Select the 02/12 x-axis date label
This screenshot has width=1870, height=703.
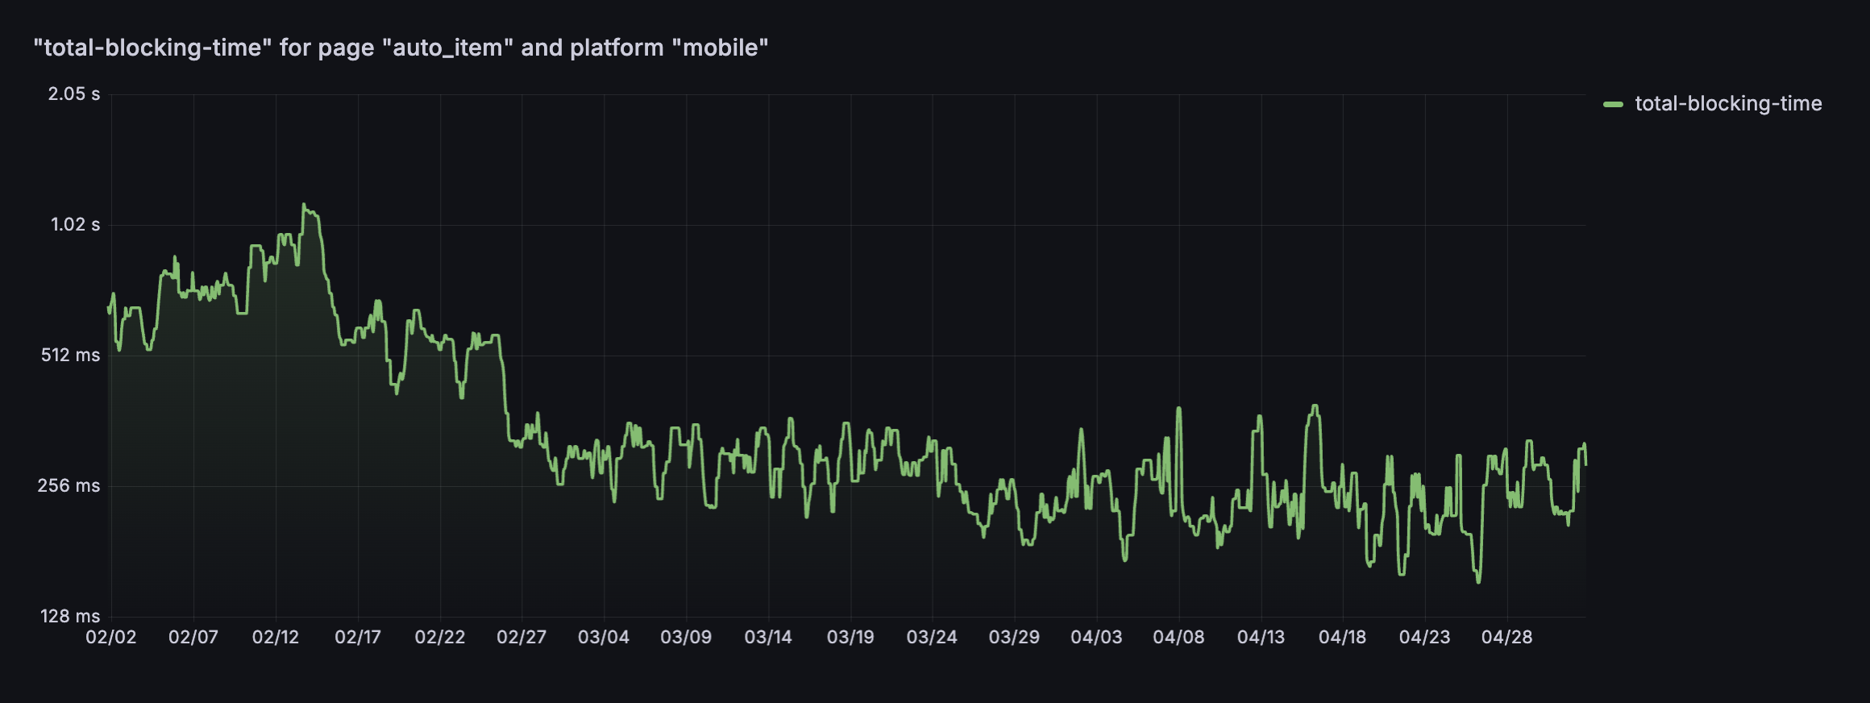point(276,637)
